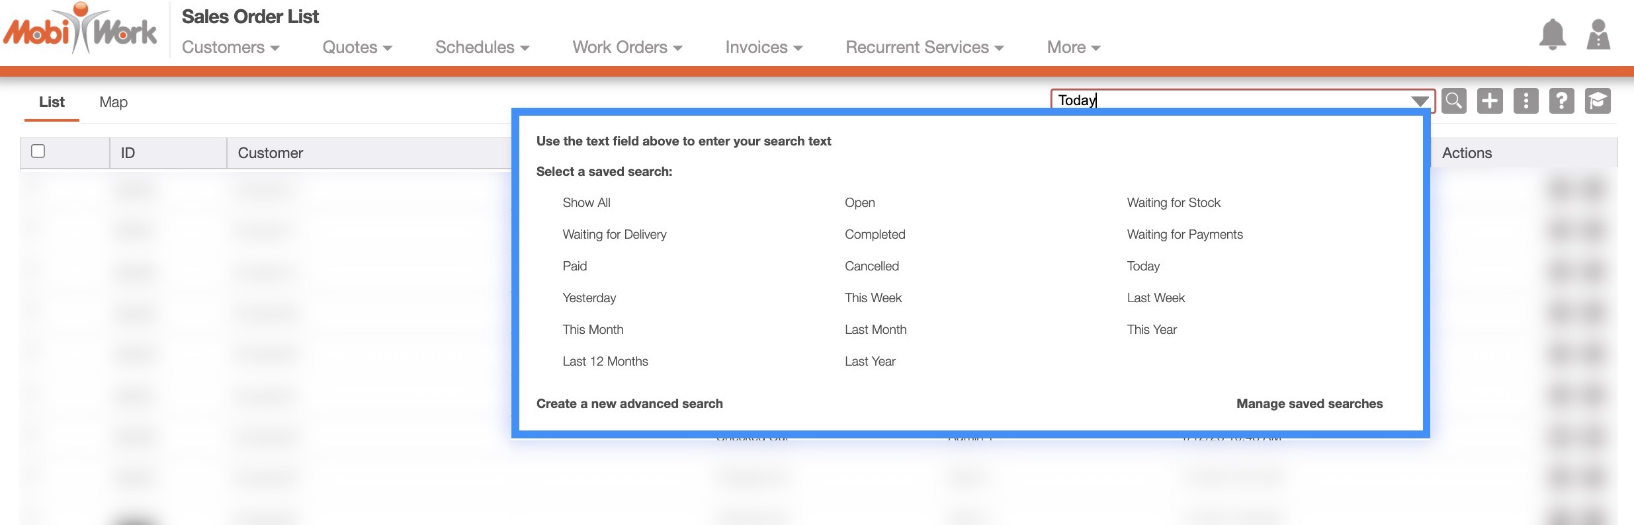Click Create a new advanced search
Image resolution: width=1634 pixels, height=525 pixels.
(x=629, y=403)
